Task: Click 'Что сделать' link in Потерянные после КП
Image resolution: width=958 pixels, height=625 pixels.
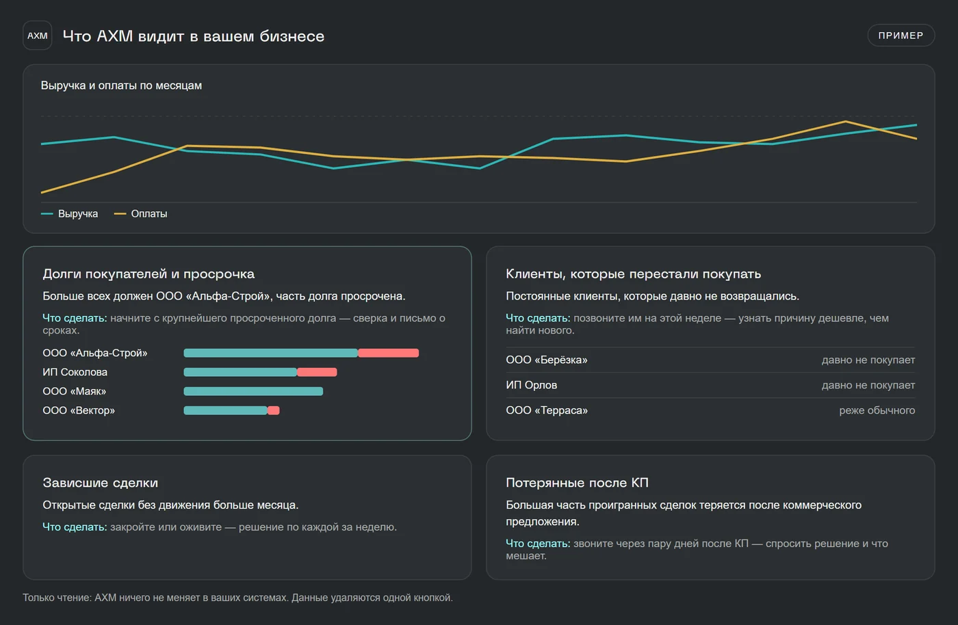Action: coord(538,544)
